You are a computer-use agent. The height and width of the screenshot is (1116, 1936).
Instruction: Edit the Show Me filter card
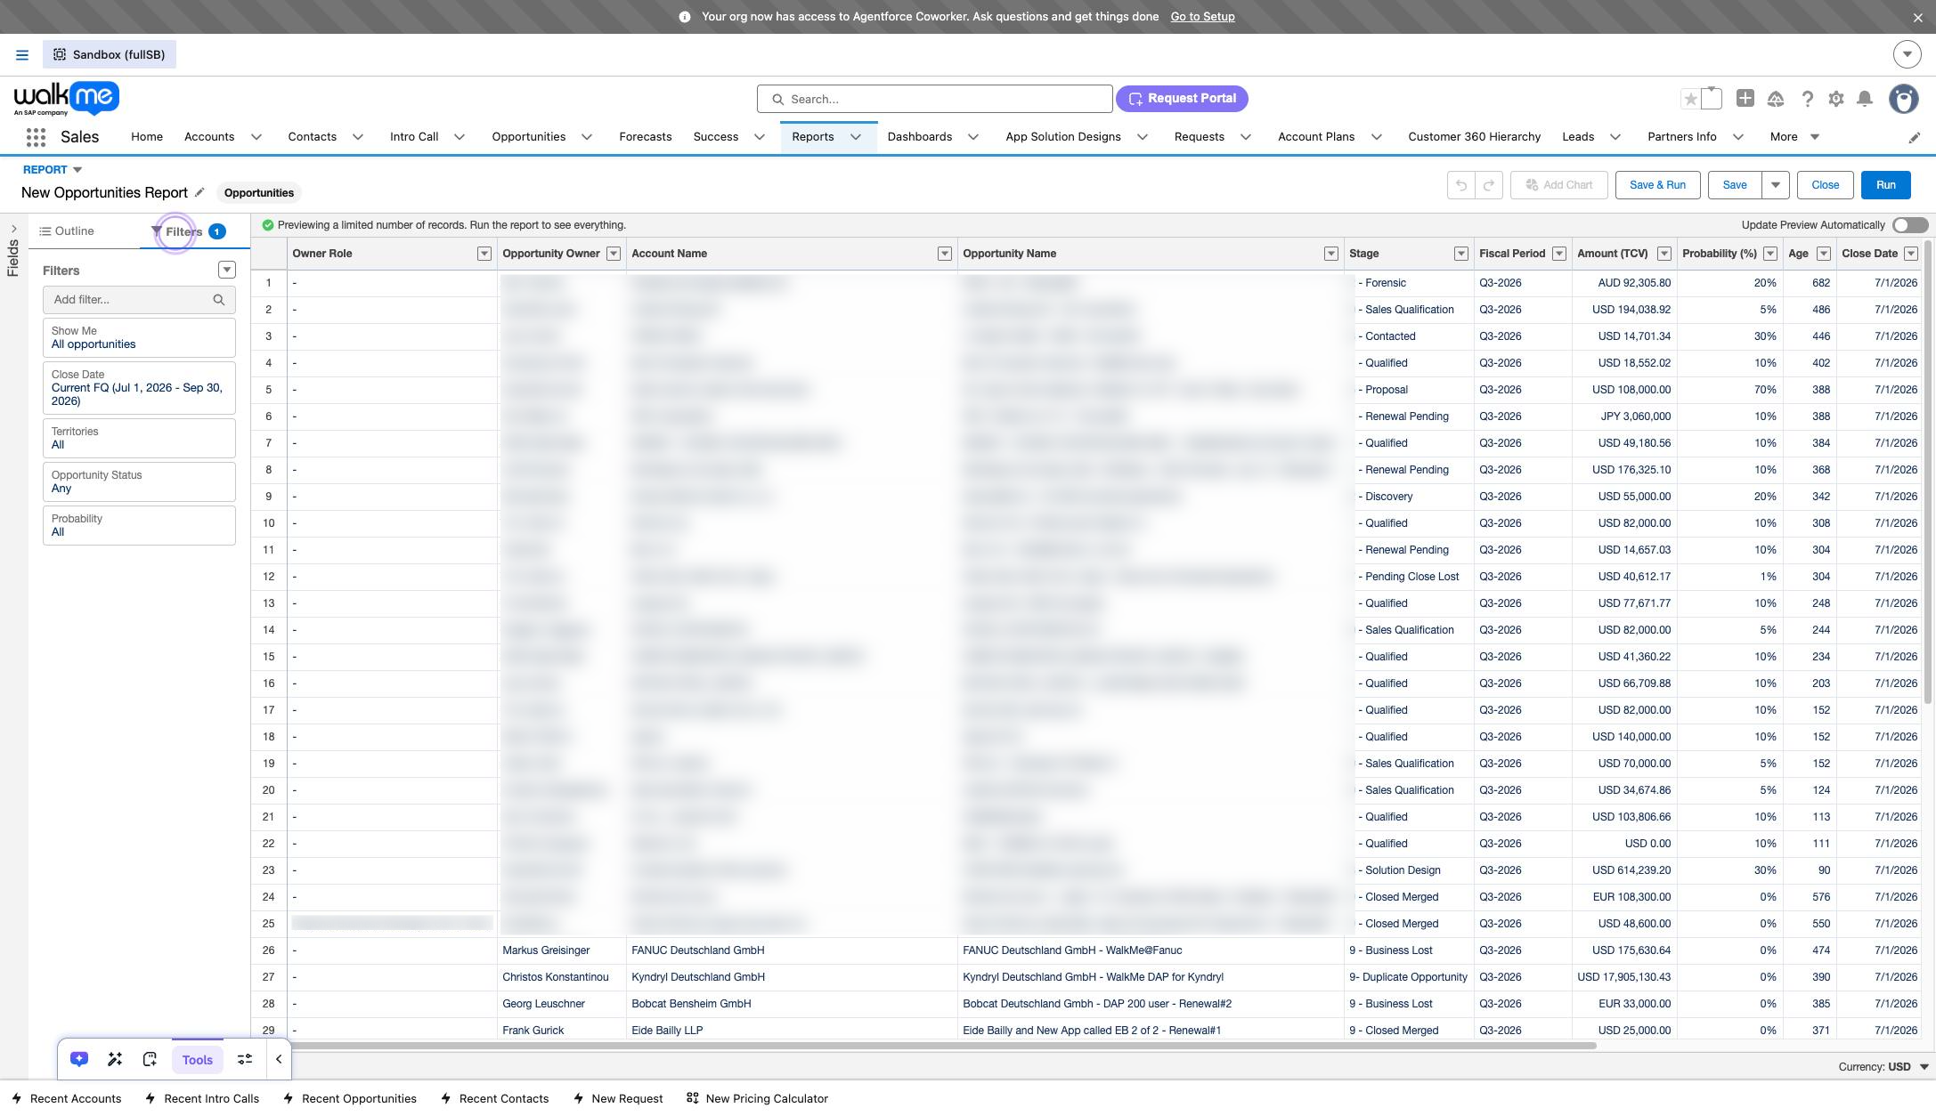pos(139,338)
